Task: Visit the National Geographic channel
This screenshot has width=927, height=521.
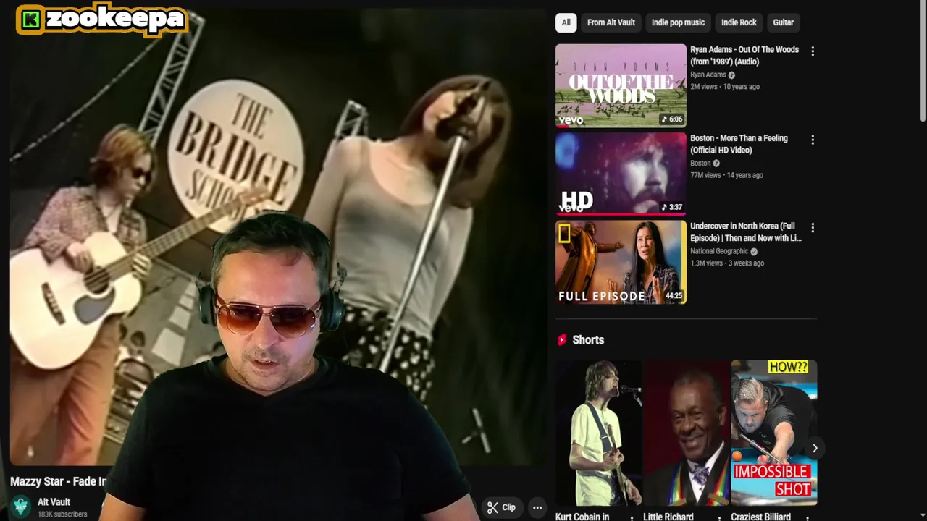Action: tap(719, 251)
